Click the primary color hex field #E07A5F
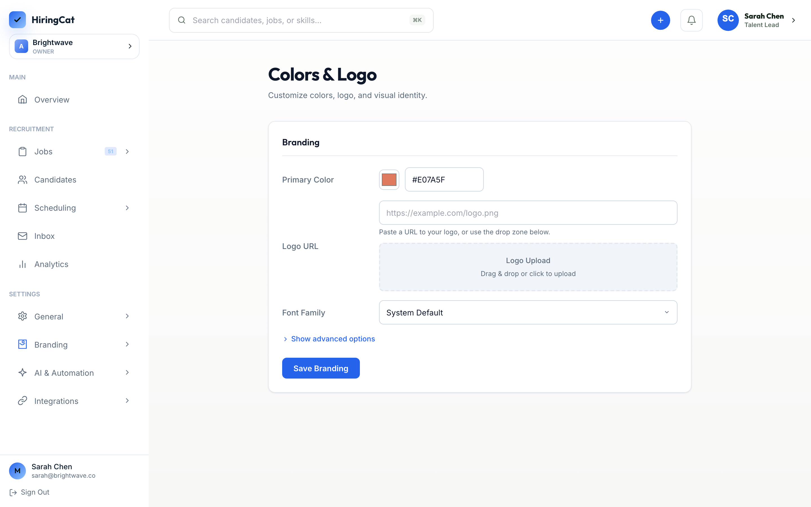The height and width of the screenshot is (507, 811). 444,179
